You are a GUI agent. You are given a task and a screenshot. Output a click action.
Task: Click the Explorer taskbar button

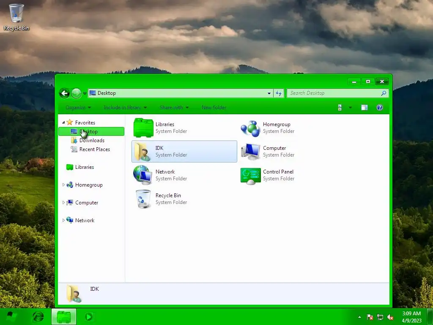pos(64,317)
